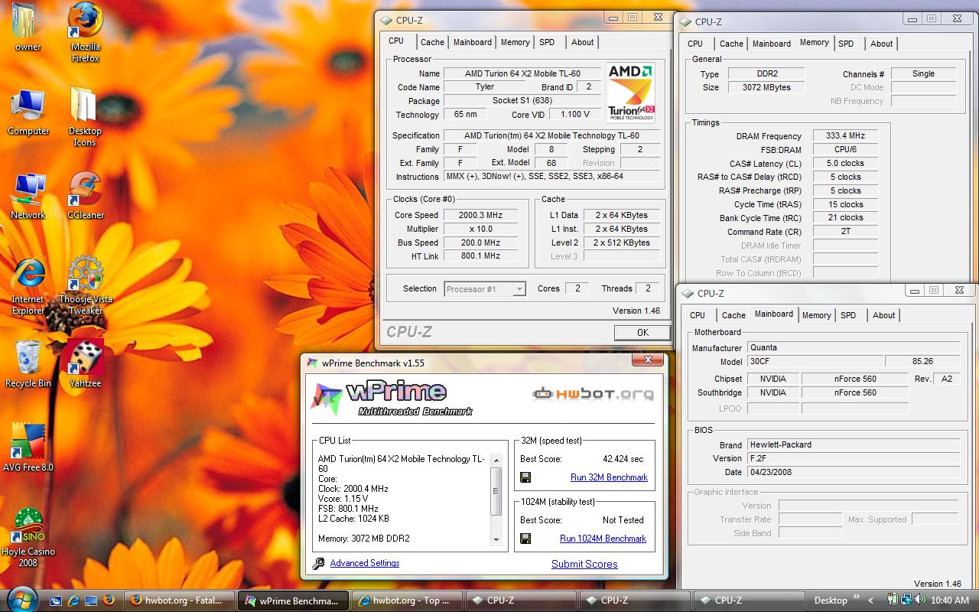Image resolution: width=979 pixels, height=612 pixels.
Task: Save the 1024M score with floppy icon
Action: point(525,539)
